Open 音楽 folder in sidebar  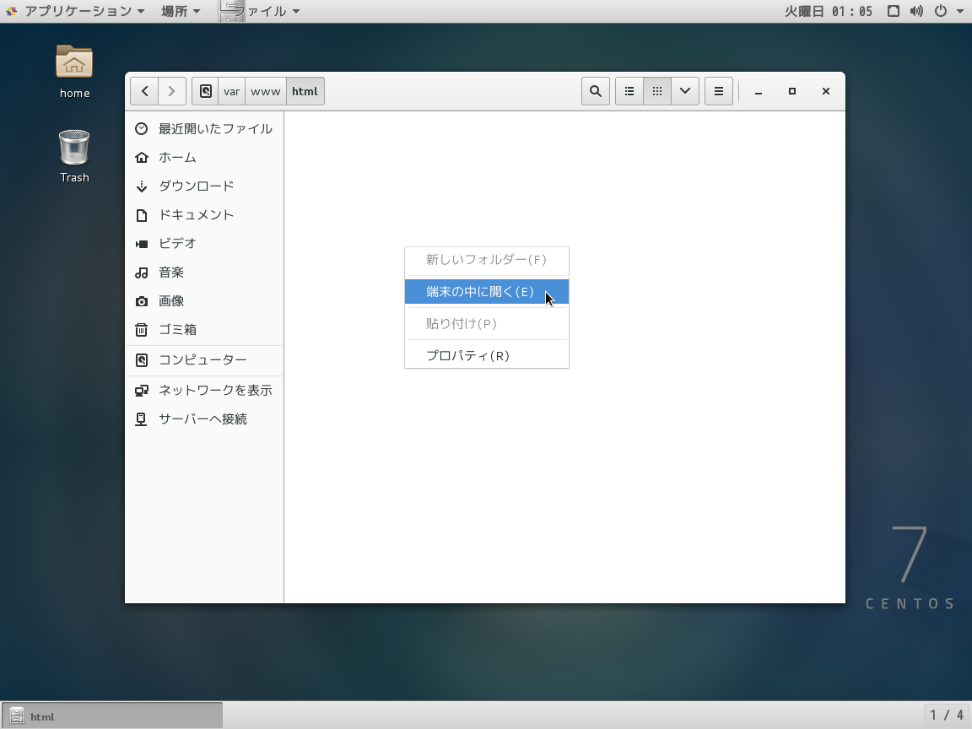click(204, 273)
